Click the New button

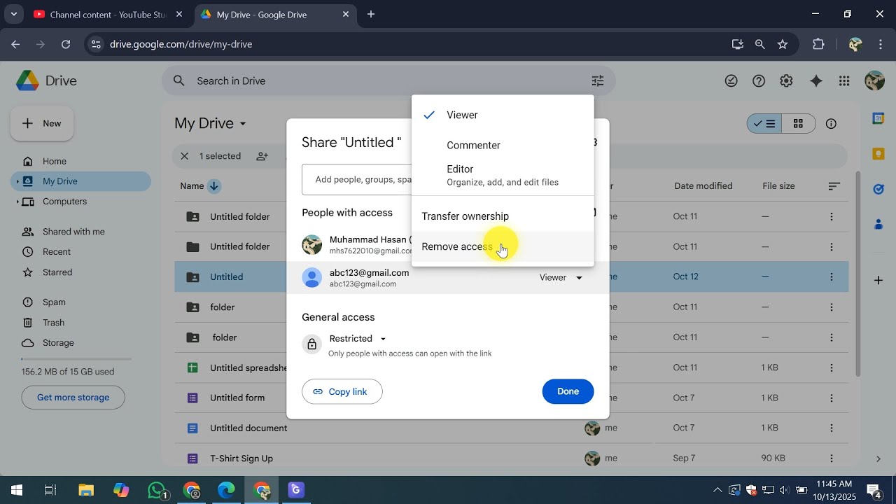tap(42, 123)
